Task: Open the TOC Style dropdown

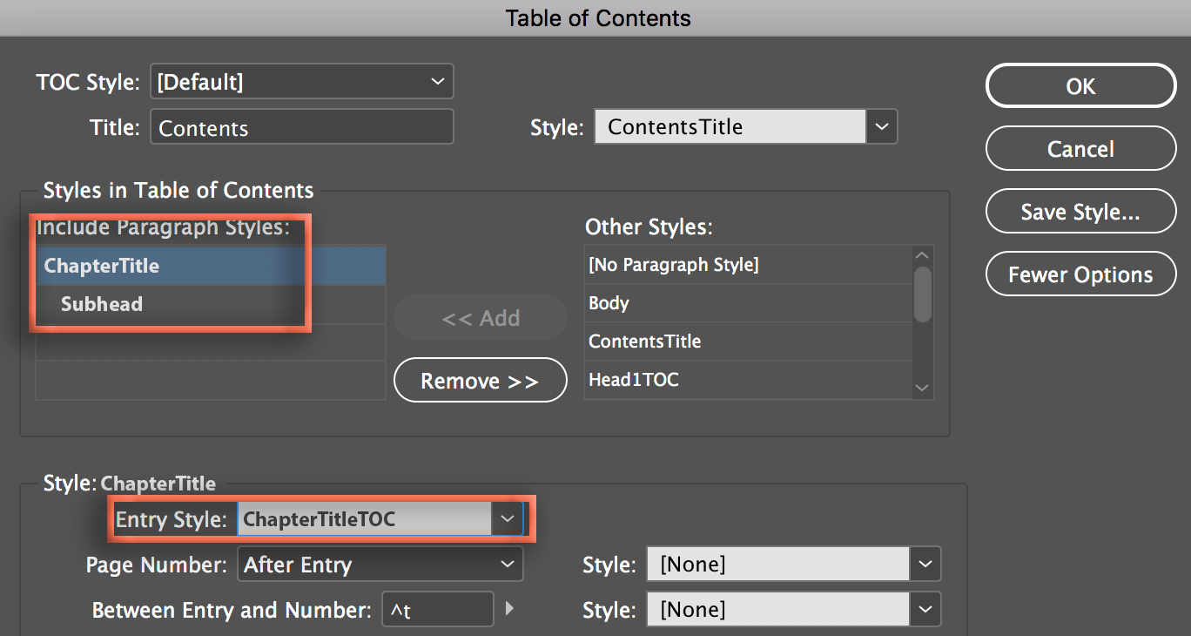Action: coord(301,82)
